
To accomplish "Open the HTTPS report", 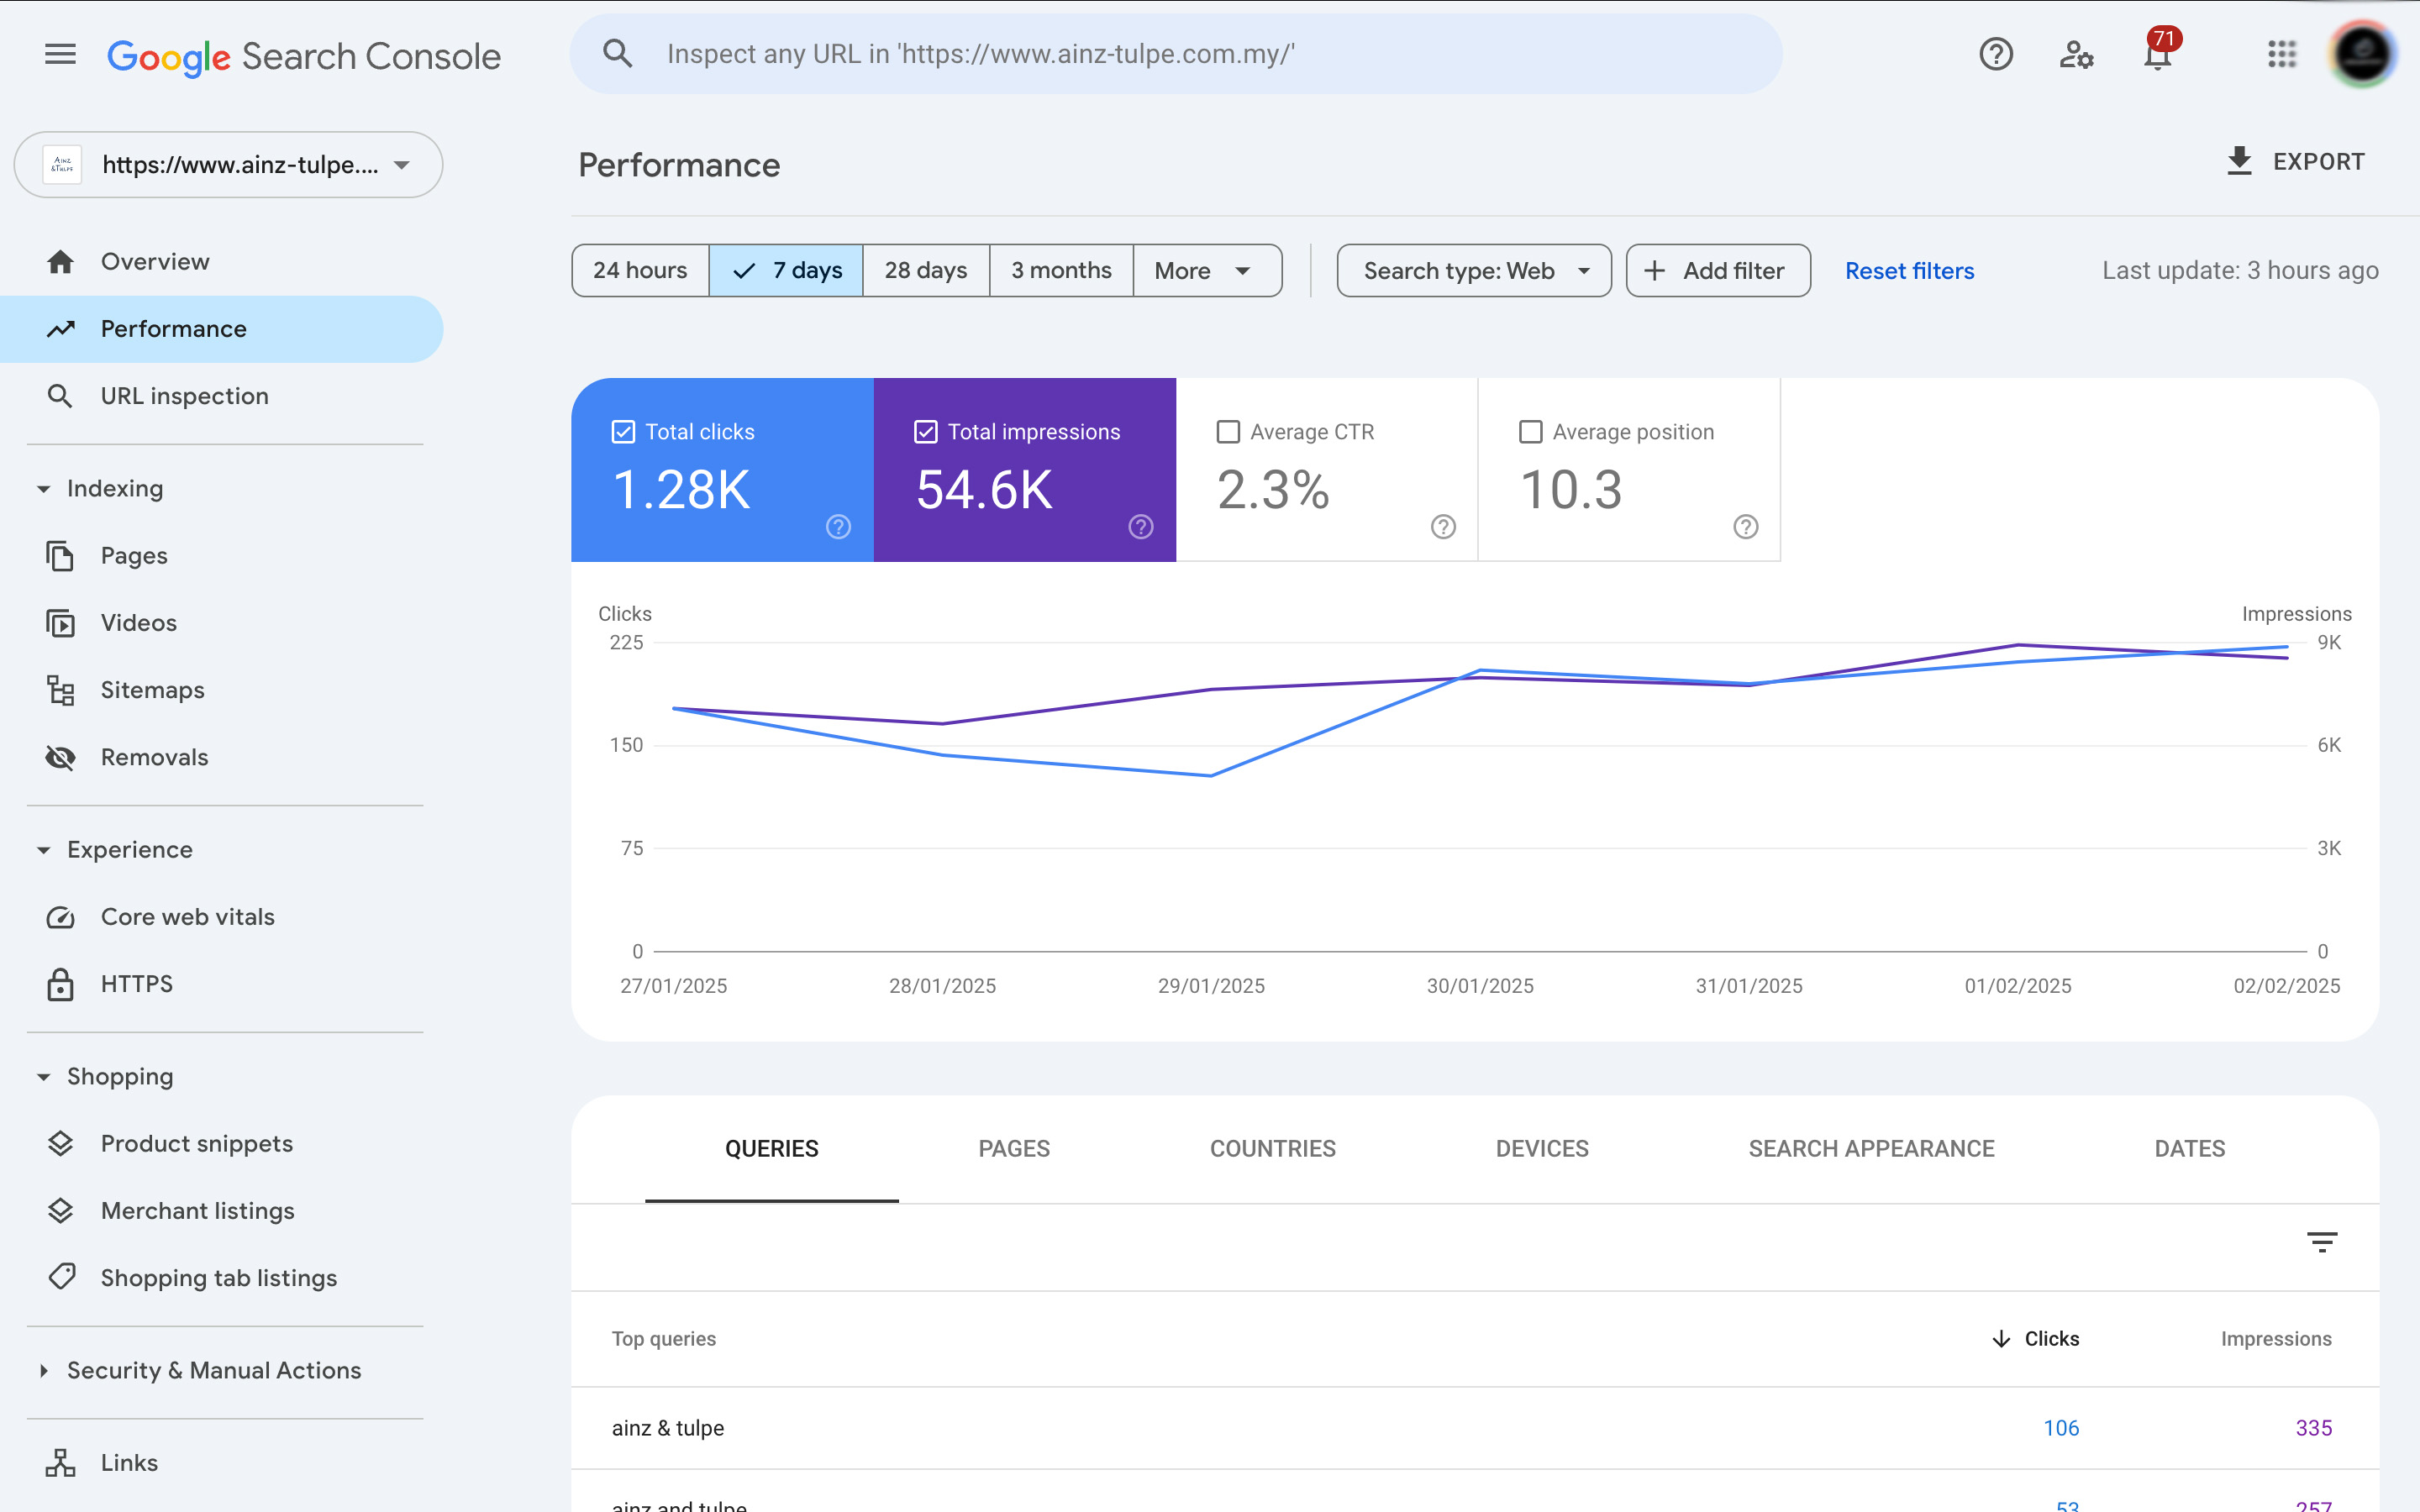I will click(x=137, y=983).
